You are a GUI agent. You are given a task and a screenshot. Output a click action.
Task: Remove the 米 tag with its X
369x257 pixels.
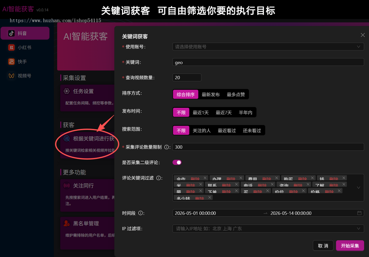click(201, 185)
